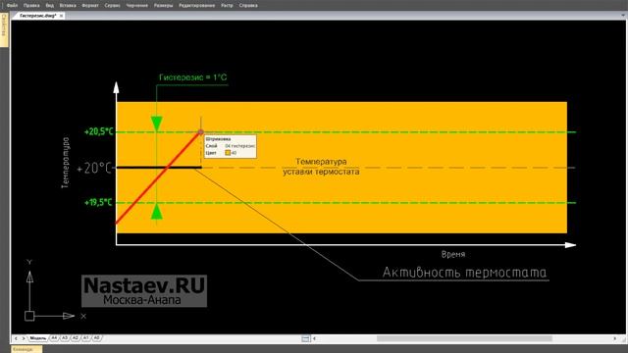
Task: Click the document tabs dropdown arrow at top right
Action: tap(623, 16)
